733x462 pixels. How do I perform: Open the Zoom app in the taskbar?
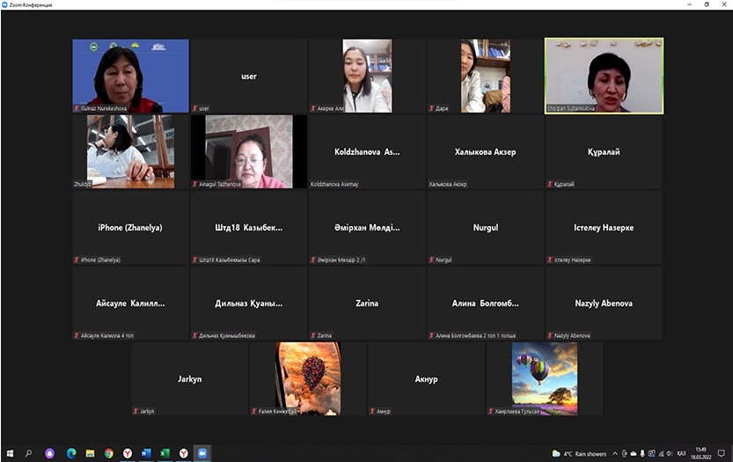point(202,453)
